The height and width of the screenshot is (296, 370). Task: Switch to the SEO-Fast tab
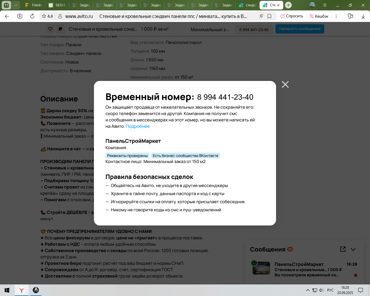click(57, 5)
